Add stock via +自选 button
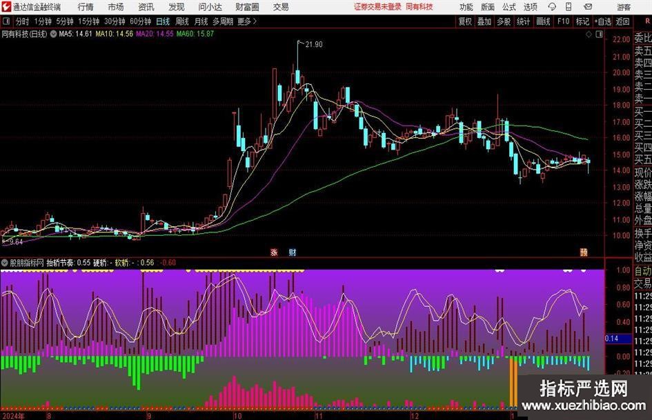Image resolution: width=652 pixels, height=420 pixels. click(x=602, y=21)
